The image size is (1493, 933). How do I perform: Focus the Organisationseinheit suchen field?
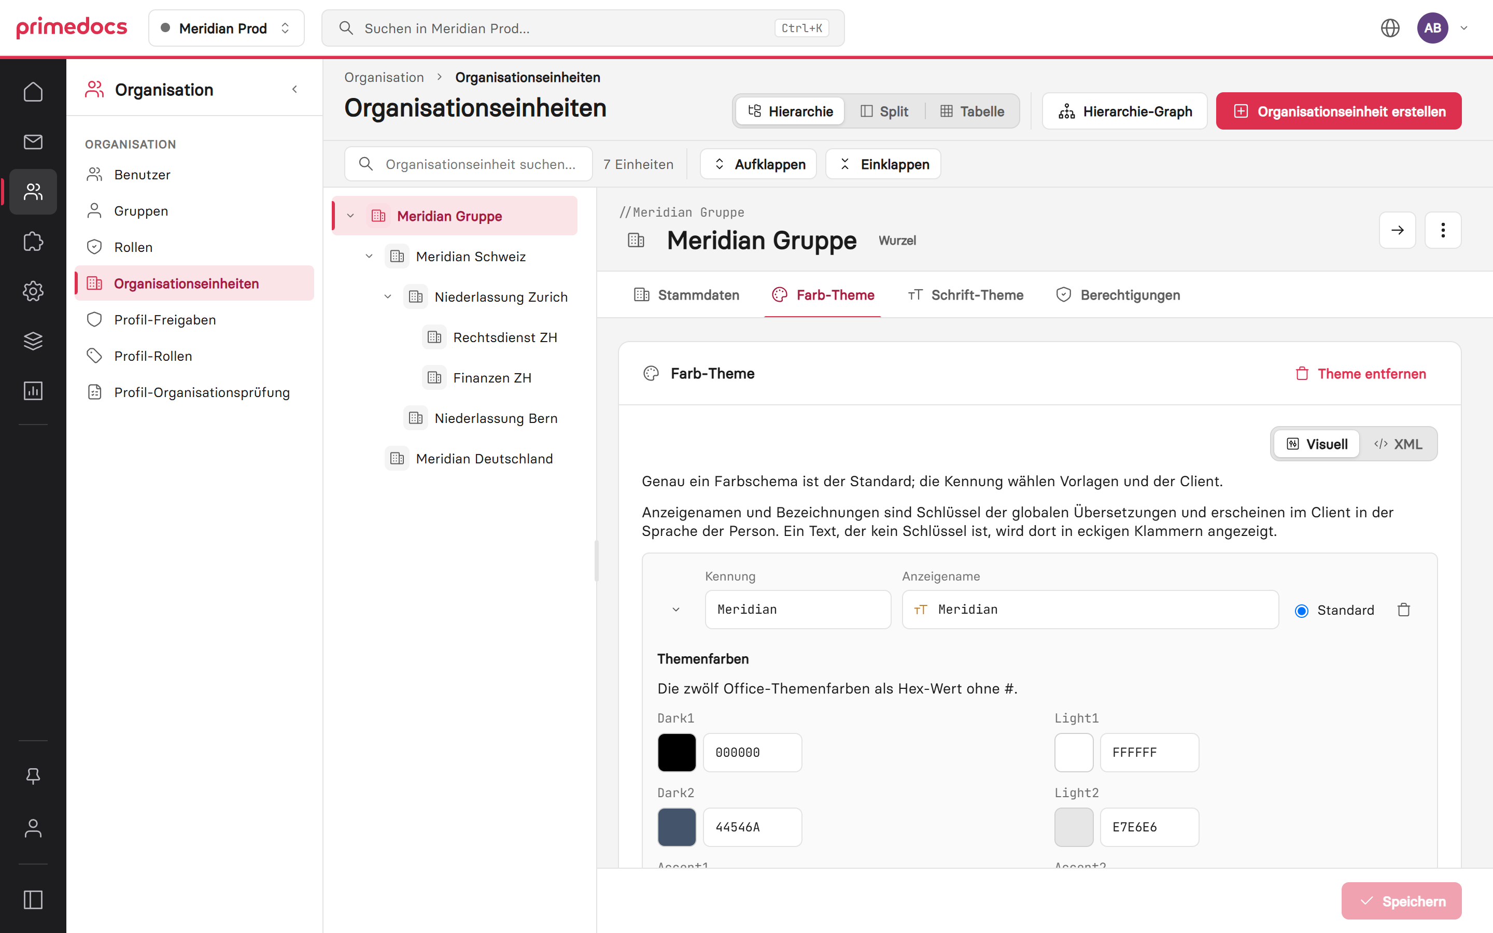(x=468, y=164)
